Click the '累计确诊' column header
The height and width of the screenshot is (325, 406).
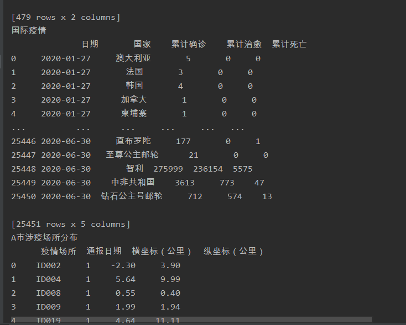pyautogui.click(x=189, y=44)
